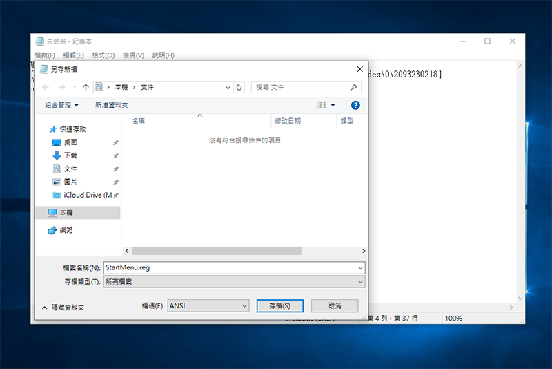Open the 檔案(F) menu in Notepad
This screenshot has height=369, width=552.
tap(45, 55)
